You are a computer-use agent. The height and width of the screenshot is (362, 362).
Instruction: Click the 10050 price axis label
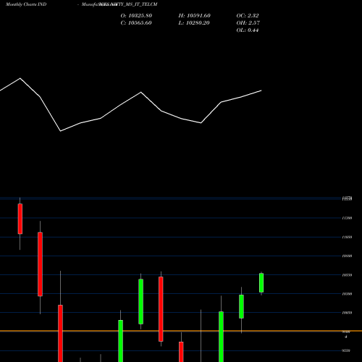tap(347, 313)
